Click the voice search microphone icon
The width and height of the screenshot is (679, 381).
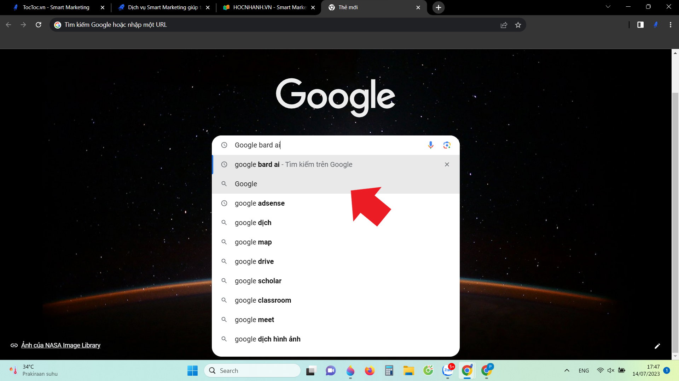coord(430,145)
